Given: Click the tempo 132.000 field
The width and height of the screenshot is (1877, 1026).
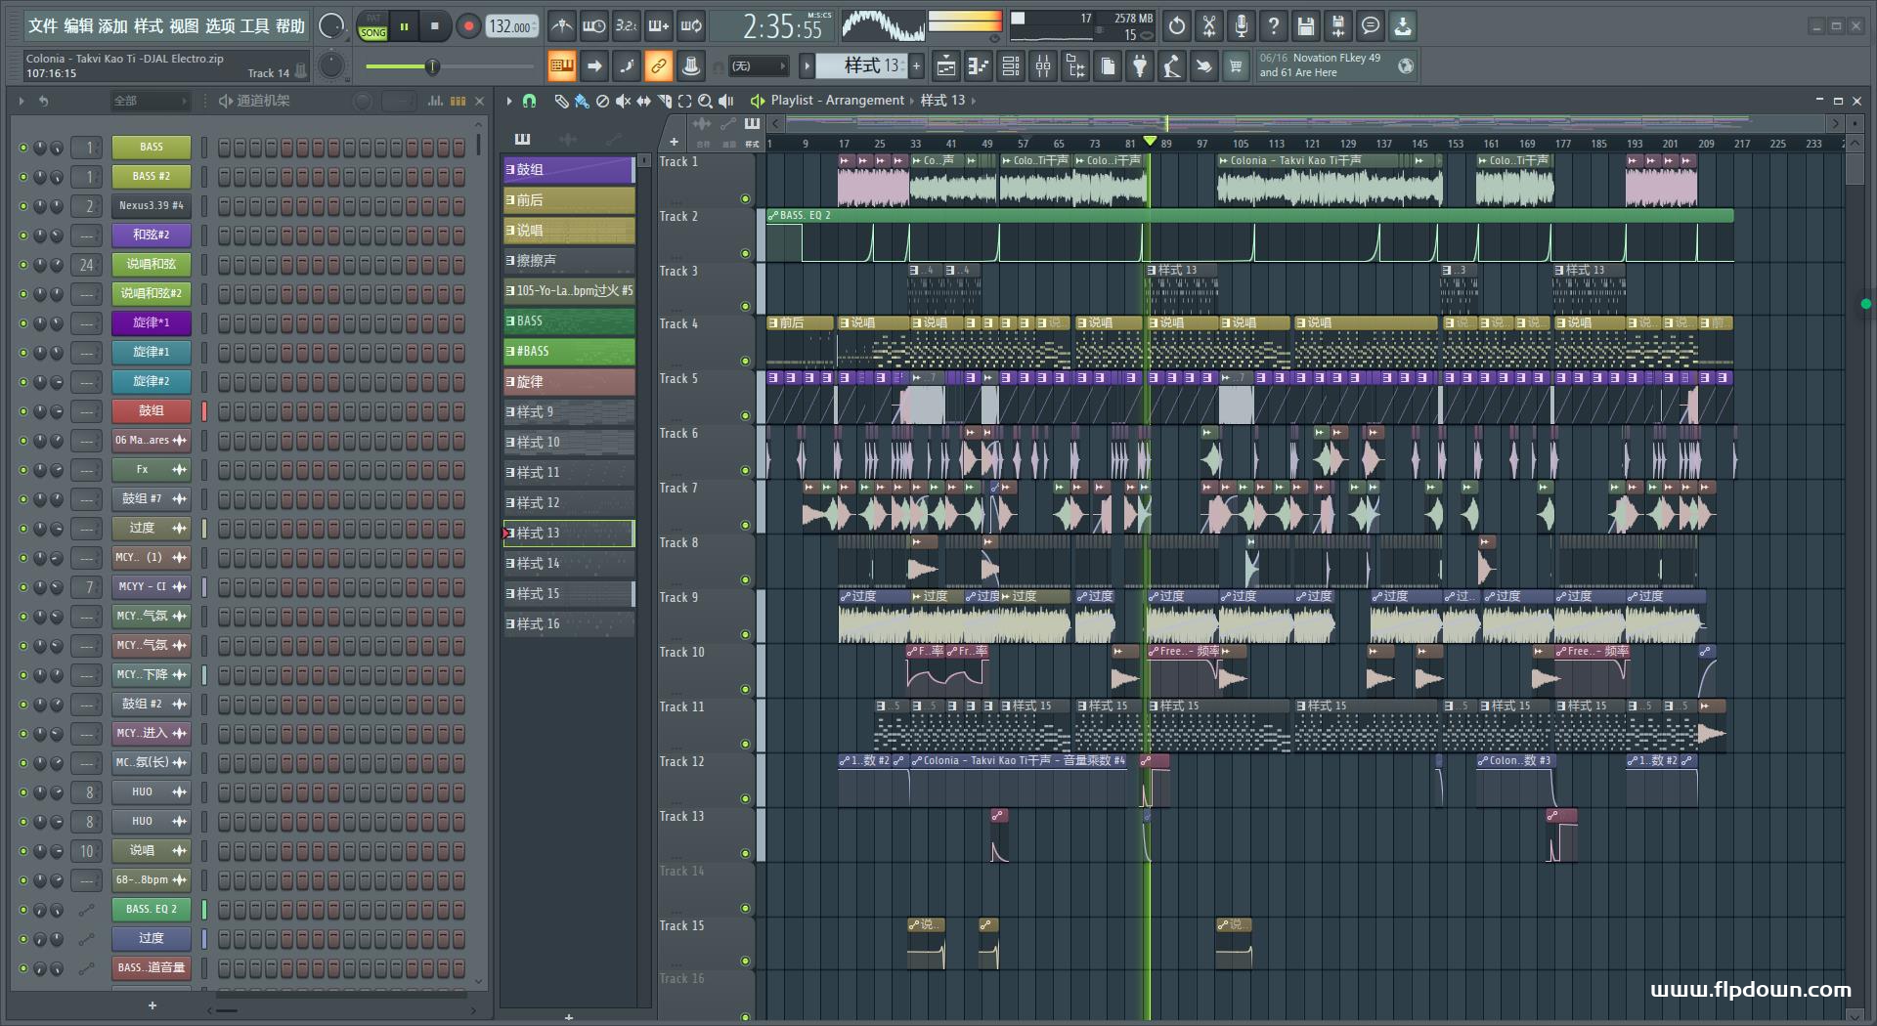Looking at the screenshot, I should 512,26.
